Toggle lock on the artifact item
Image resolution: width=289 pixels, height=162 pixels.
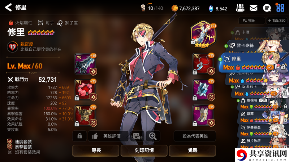pos(193,41)
